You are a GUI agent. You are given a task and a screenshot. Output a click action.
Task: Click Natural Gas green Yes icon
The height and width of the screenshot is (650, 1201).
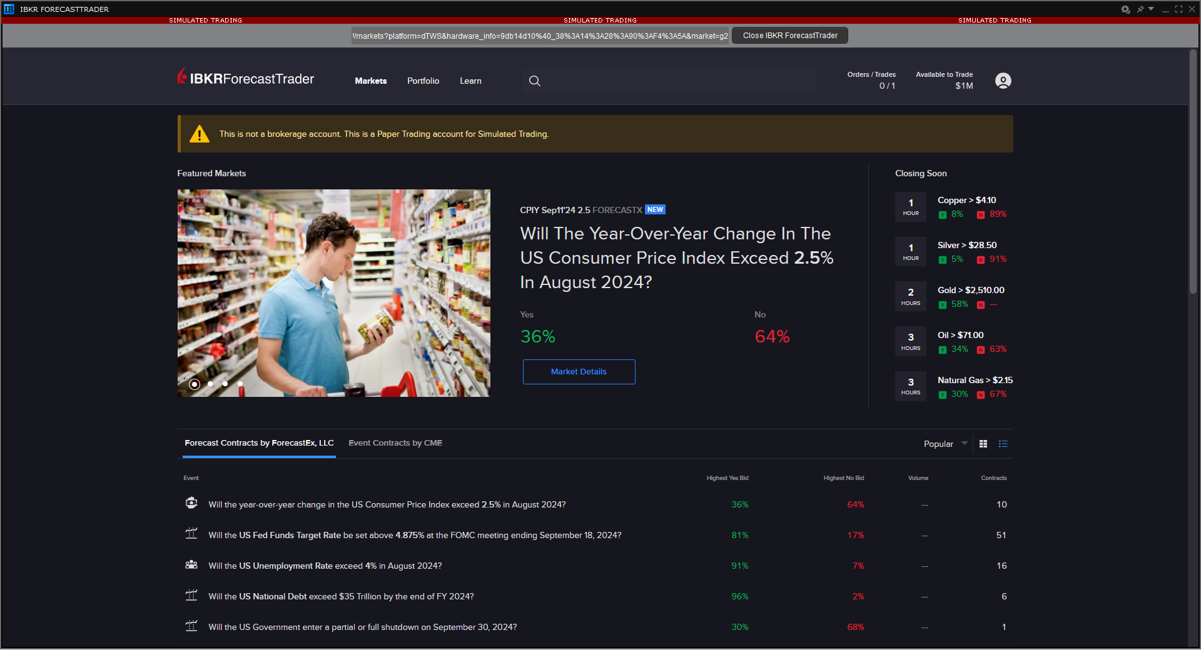pyautogui.click(x=943, y=395)
